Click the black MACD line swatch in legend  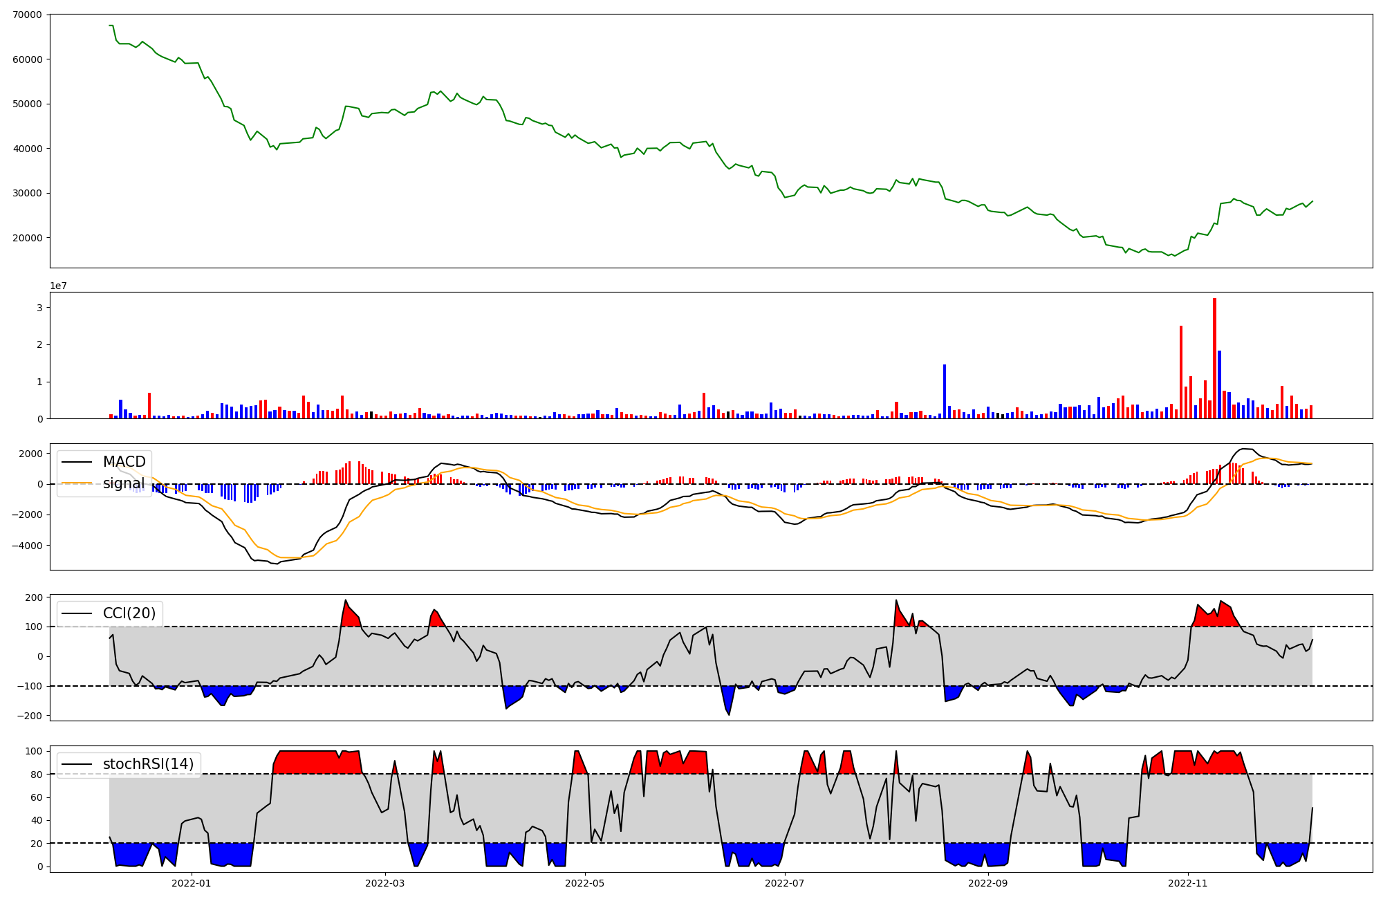(x=77, y=462)
